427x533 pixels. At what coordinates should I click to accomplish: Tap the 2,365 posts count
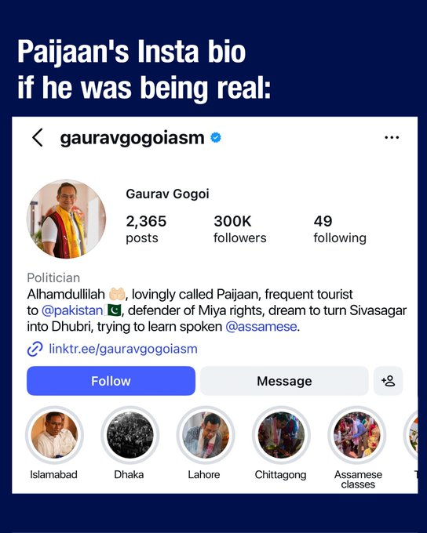tap(146, 229)
